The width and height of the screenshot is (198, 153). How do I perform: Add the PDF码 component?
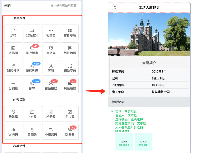point(32,114)
